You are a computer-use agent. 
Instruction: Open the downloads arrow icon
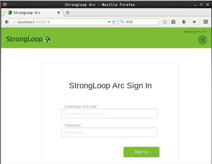(x=184, y=22)
